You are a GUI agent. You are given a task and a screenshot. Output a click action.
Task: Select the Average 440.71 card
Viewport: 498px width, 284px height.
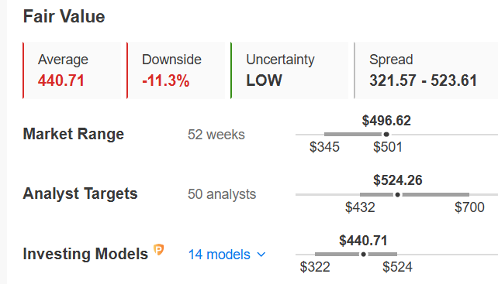[x=72, y=70]
